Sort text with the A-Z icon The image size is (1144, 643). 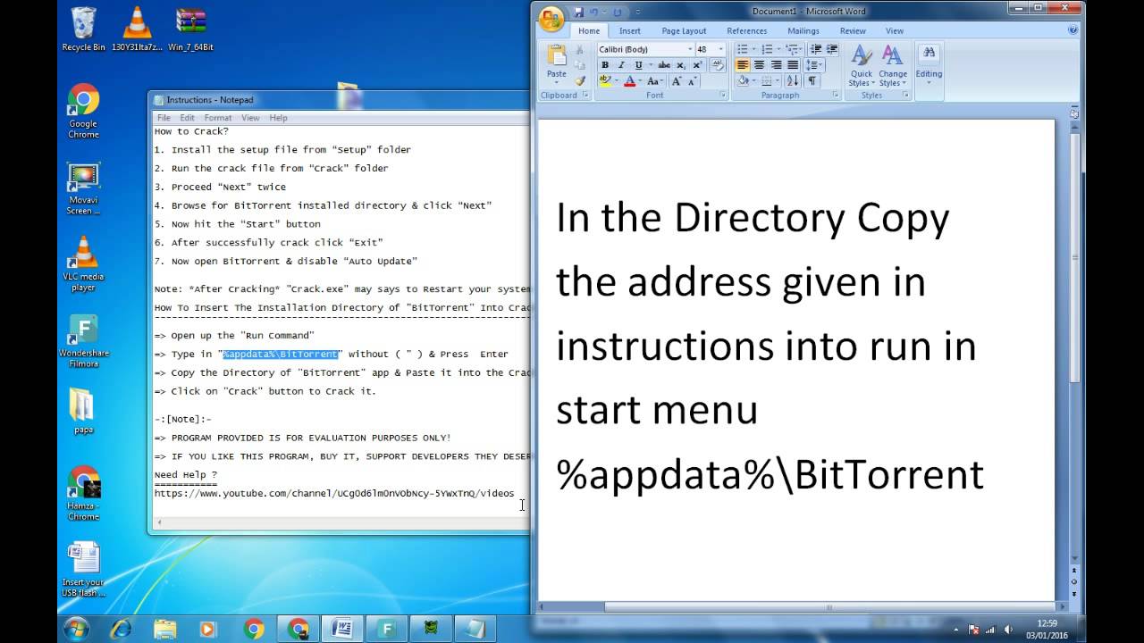click(x=793, y=80)
